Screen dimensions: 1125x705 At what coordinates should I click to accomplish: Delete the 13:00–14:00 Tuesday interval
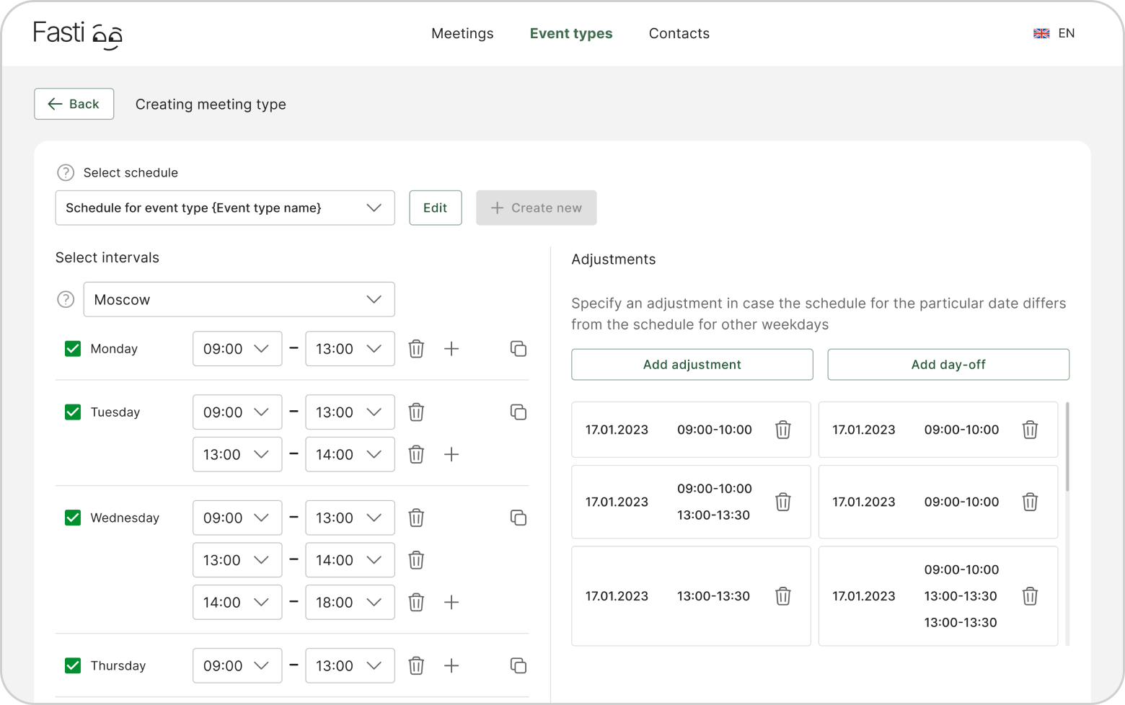click(x=416, y=455)
